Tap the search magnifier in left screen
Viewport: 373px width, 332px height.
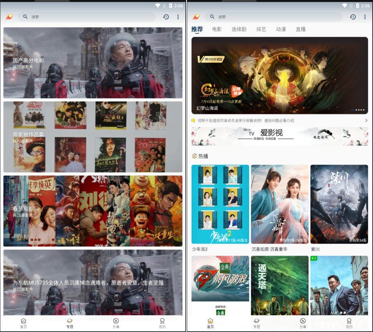coord(25,17)
